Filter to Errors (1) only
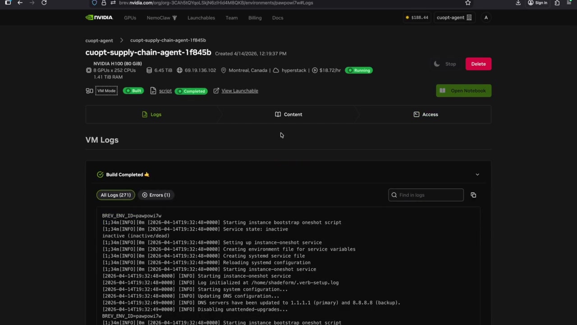 156,195
